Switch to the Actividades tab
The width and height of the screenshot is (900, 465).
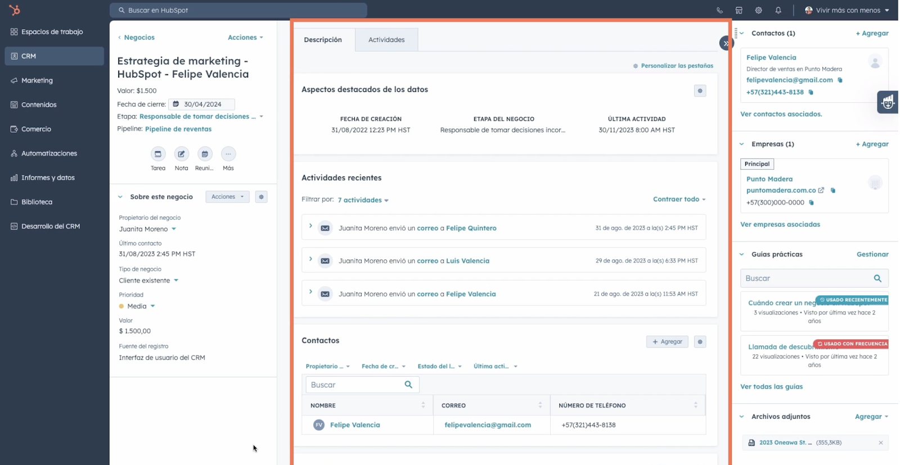pyautogui.click(x=386, y=40)
